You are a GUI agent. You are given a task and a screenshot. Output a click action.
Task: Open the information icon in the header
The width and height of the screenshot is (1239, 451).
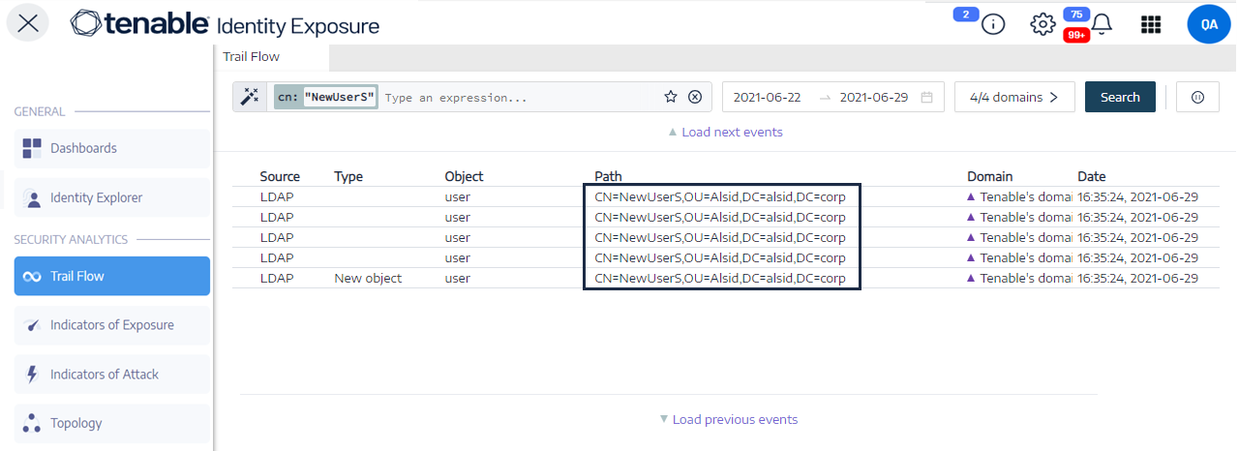(992, 25)
